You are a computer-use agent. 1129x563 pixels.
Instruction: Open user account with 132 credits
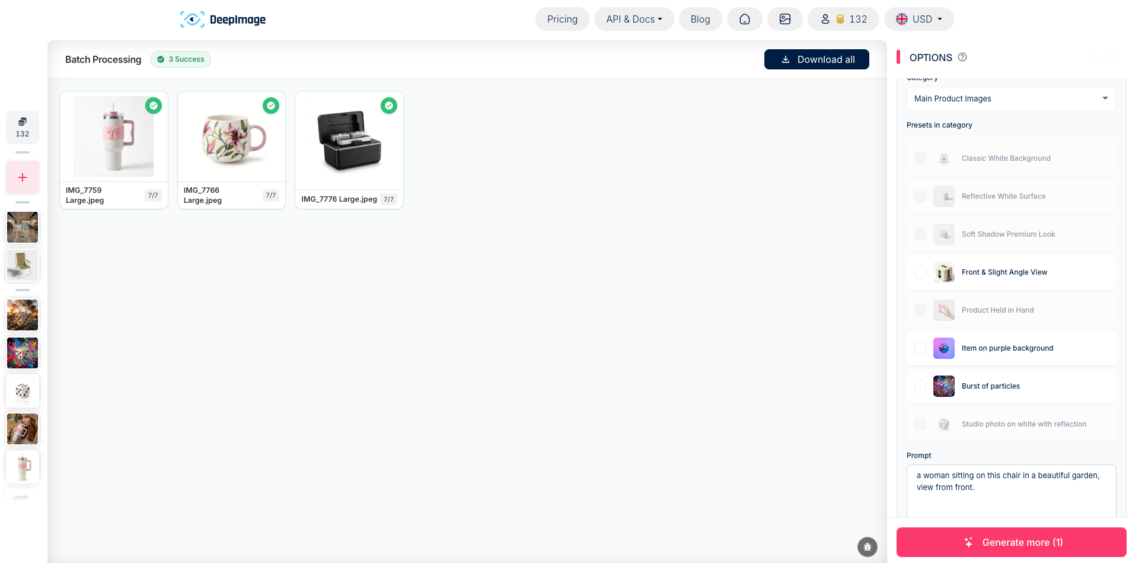tap(843, 19)
